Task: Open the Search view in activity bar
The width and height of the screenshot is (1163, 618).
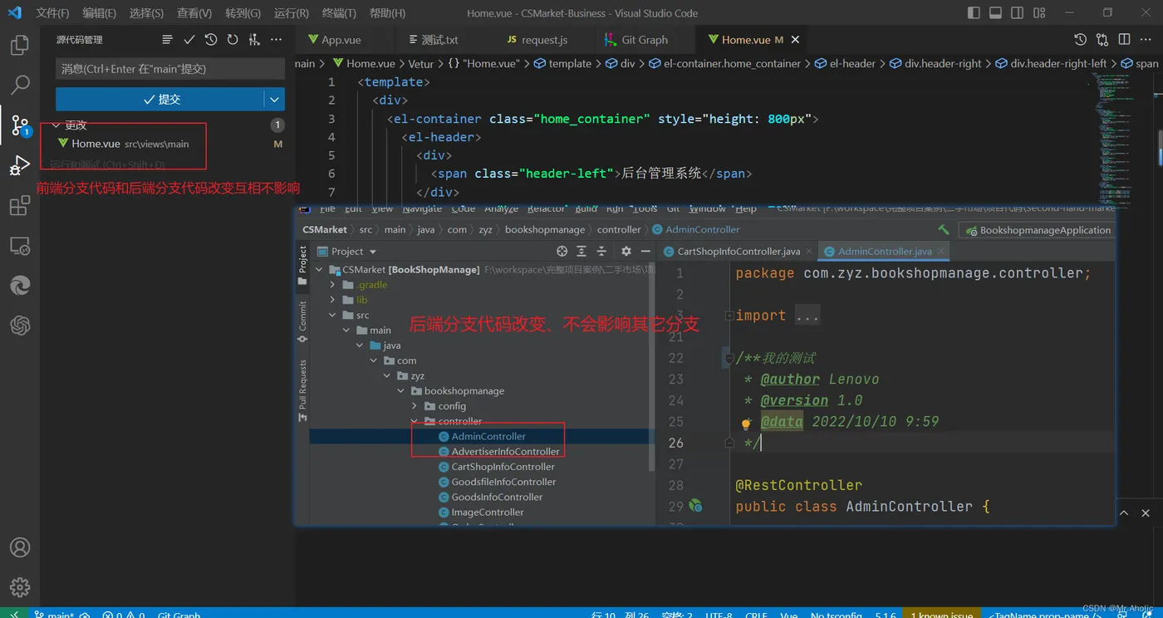Action: click(x=20, y=85)
